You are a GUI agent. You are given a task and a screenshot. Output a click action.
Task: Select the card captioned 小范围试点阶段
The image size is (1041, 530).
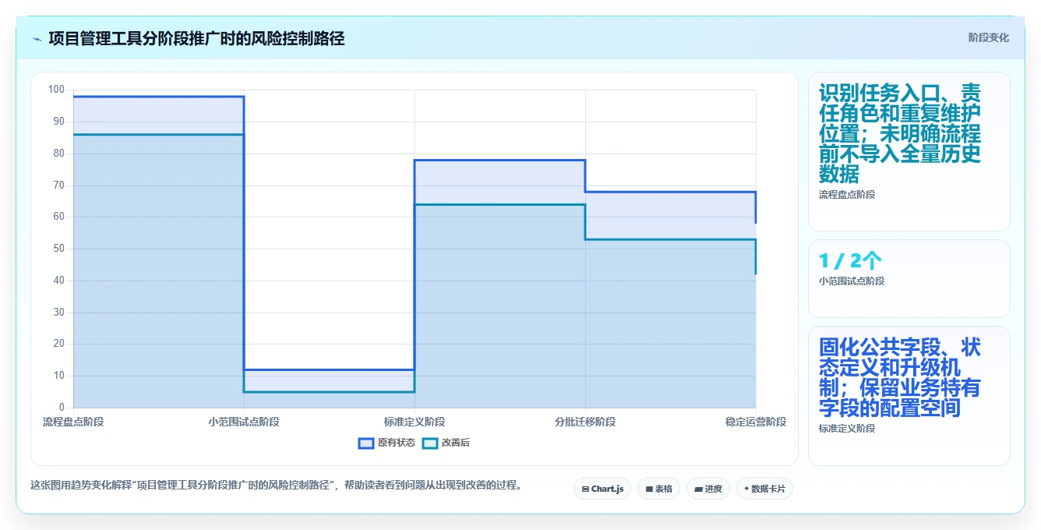point(909,278)
